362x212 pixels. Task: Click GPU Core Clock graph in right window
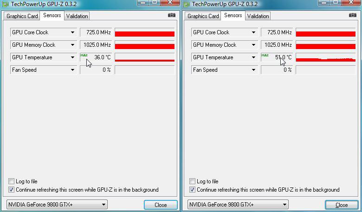point(325,32)
